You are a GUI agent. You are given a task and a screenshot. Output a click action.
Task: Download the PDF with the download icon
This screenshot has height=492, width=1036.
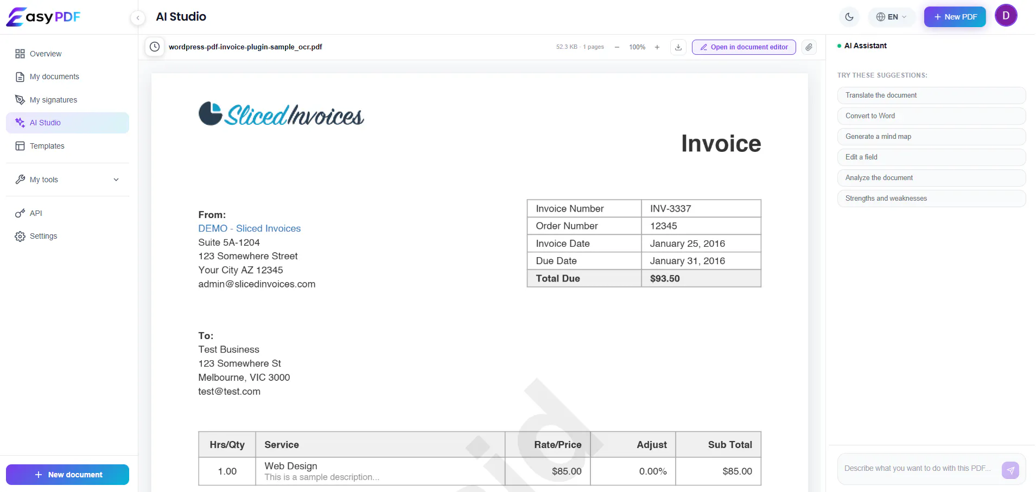click(678, 47)
